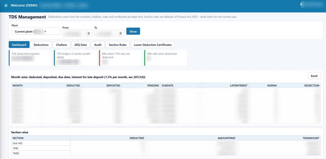The image size is (326, 159).
Task: Click the Show button
Action: tap(133, 31)
